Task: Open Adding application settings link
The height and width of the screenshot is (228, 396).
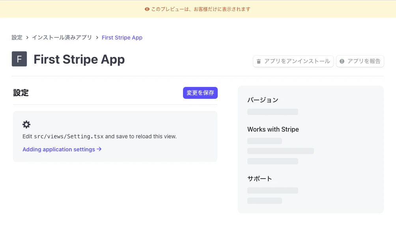Action: click(62, 149)
